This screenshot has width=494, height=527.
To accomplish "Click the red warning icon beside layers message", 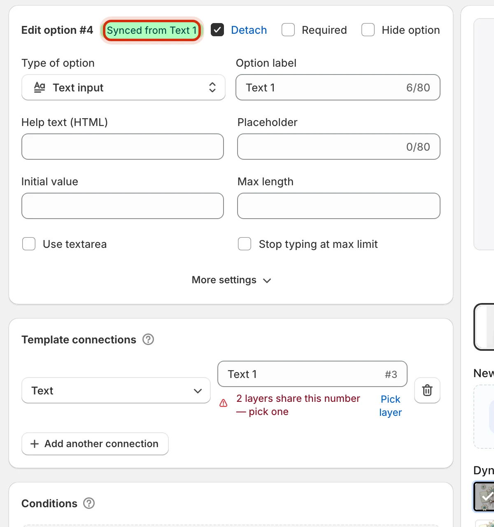I will click(x=224, y=403).
